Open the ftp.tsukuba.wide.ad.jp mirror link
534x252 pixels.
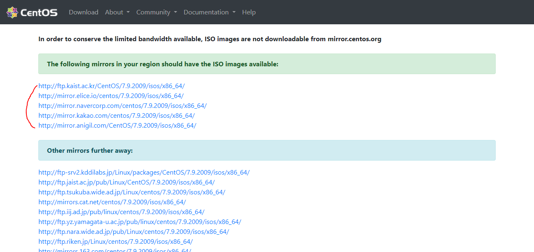(x=132, y=192)
